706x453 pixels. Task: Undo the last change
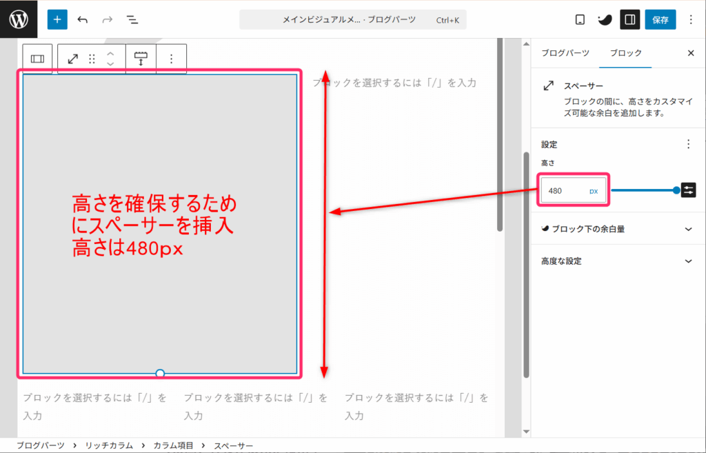coord(83,19)
